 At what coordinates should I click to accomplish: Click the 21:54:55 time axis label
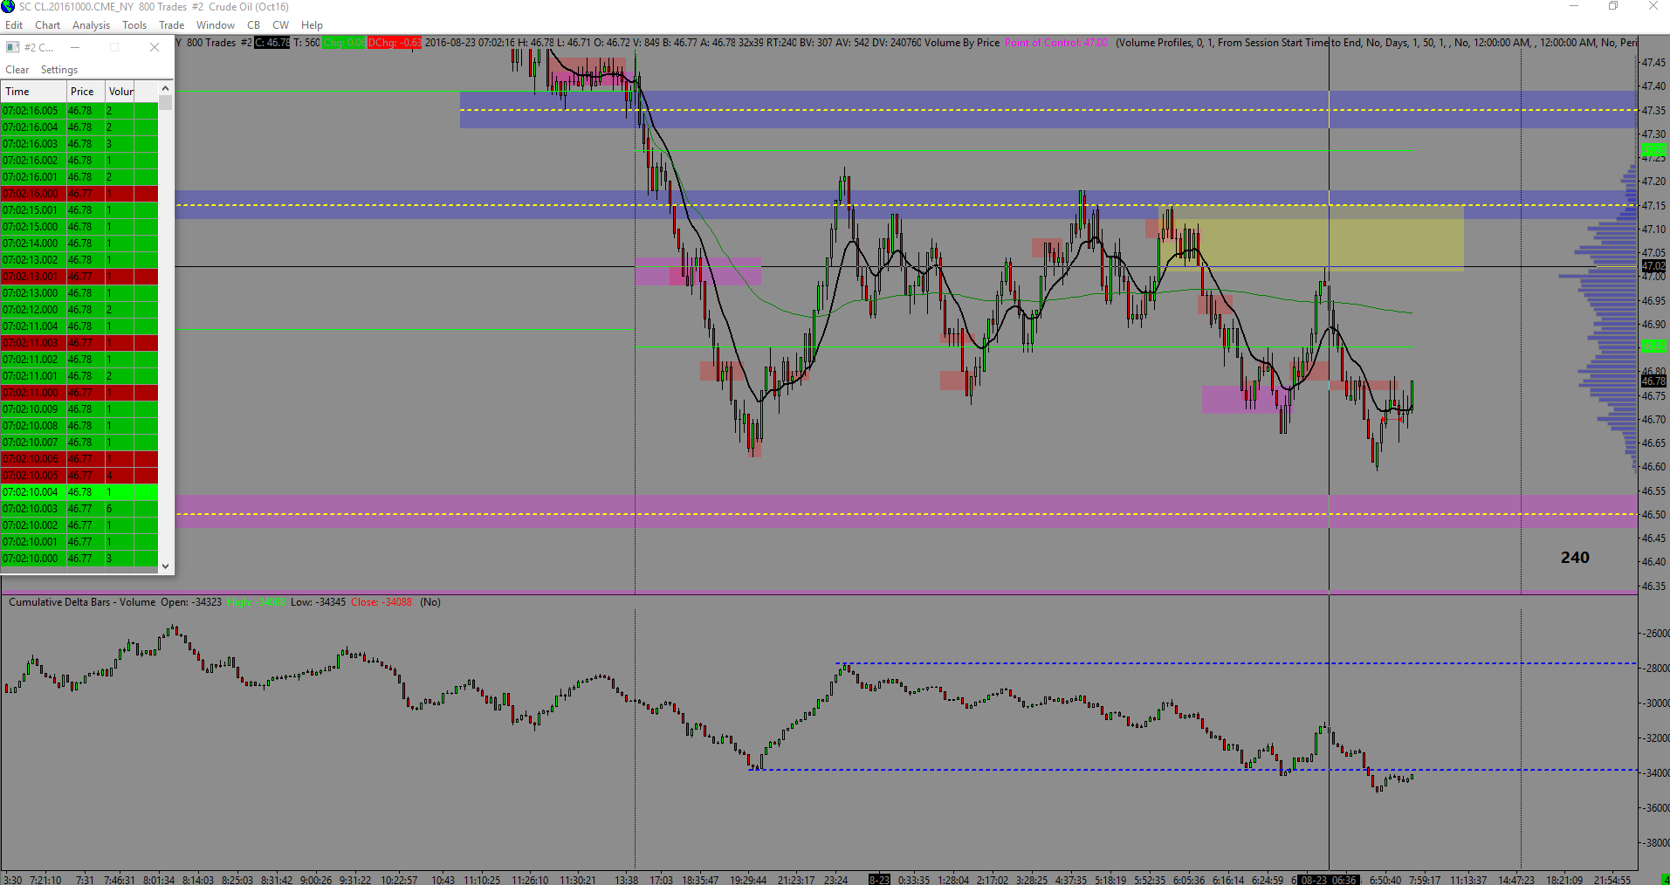click(x=1612, y=880)
